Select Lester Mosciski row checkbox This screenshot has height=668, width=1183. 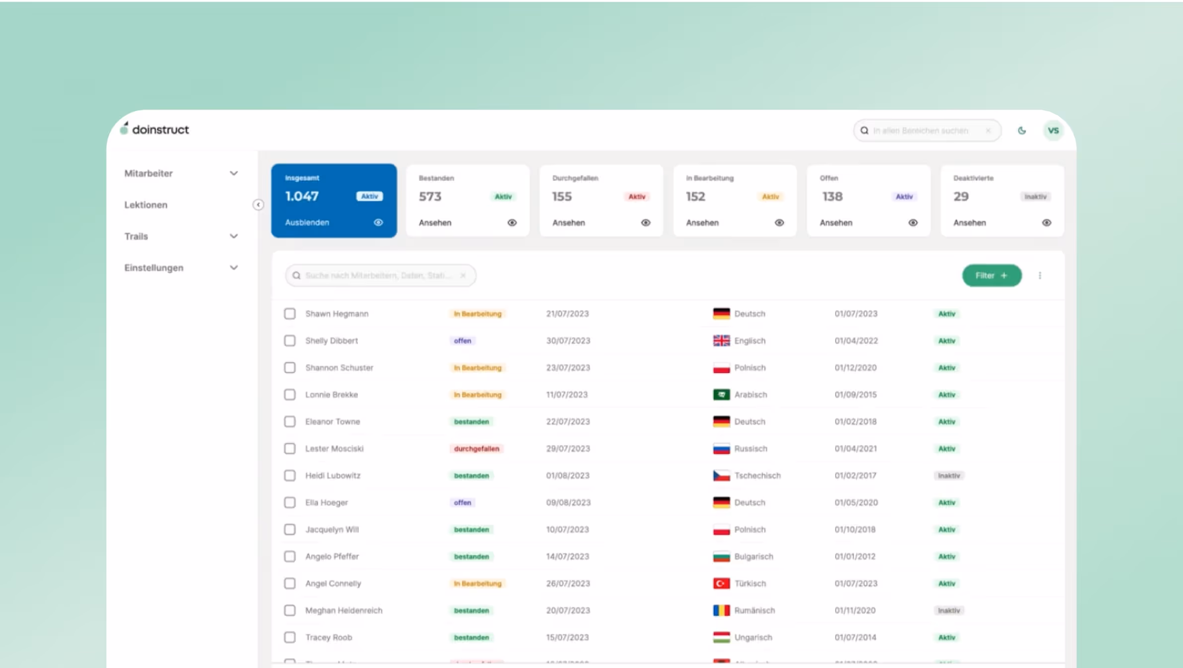click(x=290, y=448)
